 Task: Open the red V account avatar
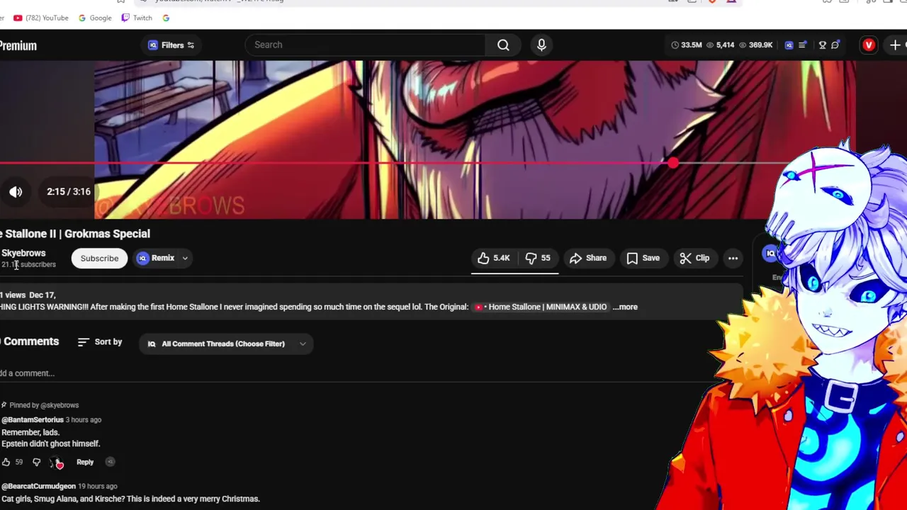coord(869,45)
